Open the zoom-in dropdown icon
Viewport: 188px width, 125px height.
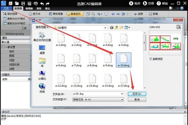[100, 14]
